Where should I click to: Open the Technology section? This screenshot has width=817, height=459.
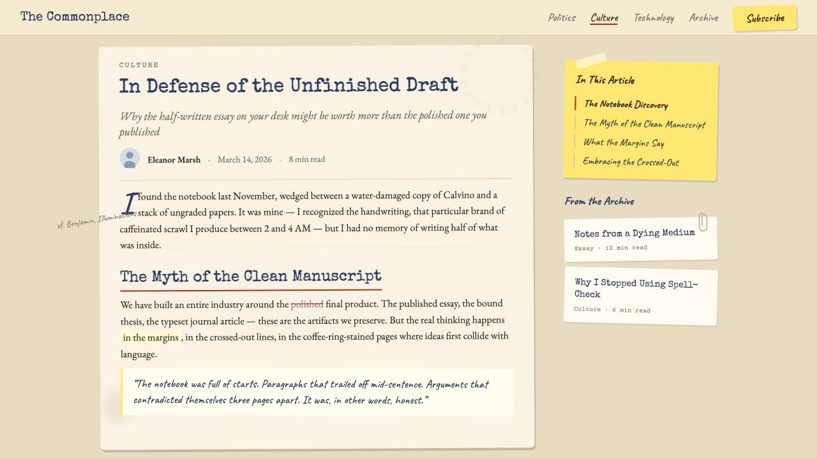(654, 18)
